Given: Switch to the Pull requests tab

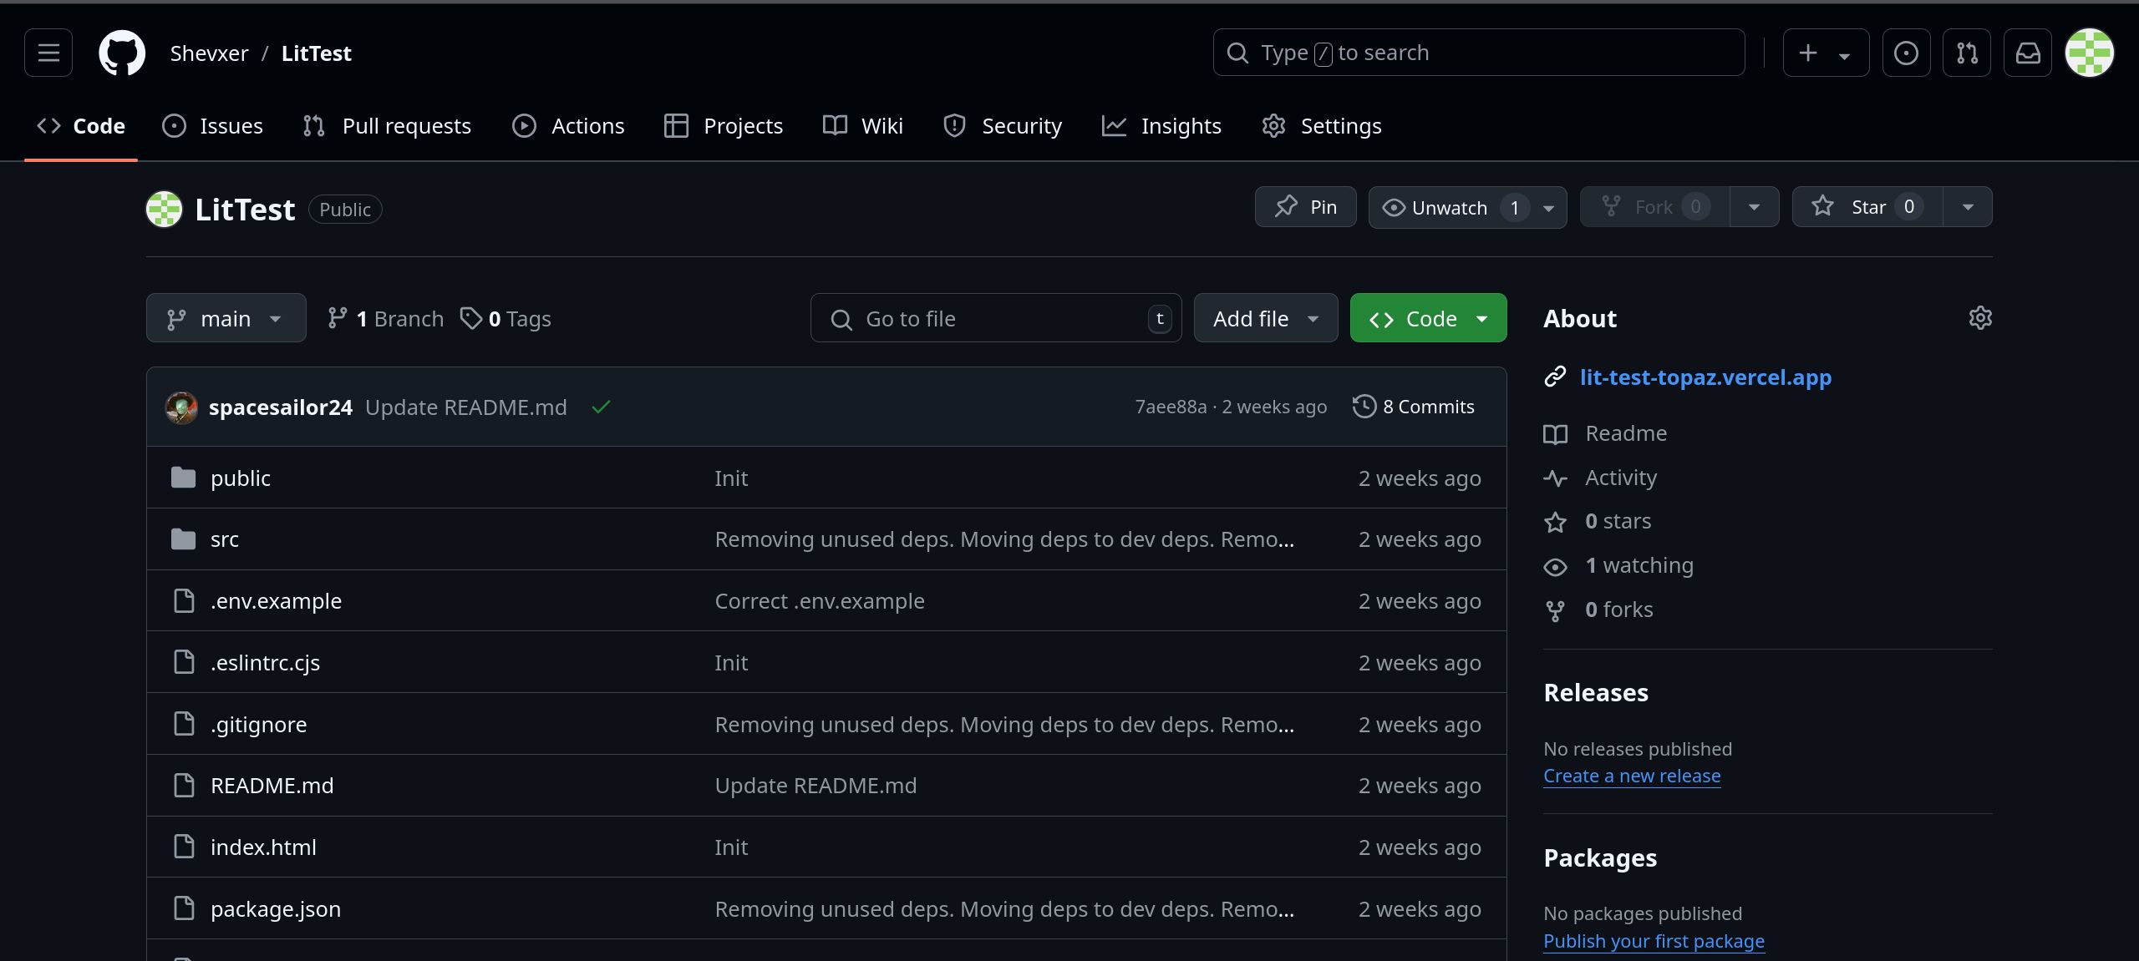Looking at the screenshot, I should click(x=387, y=126).
